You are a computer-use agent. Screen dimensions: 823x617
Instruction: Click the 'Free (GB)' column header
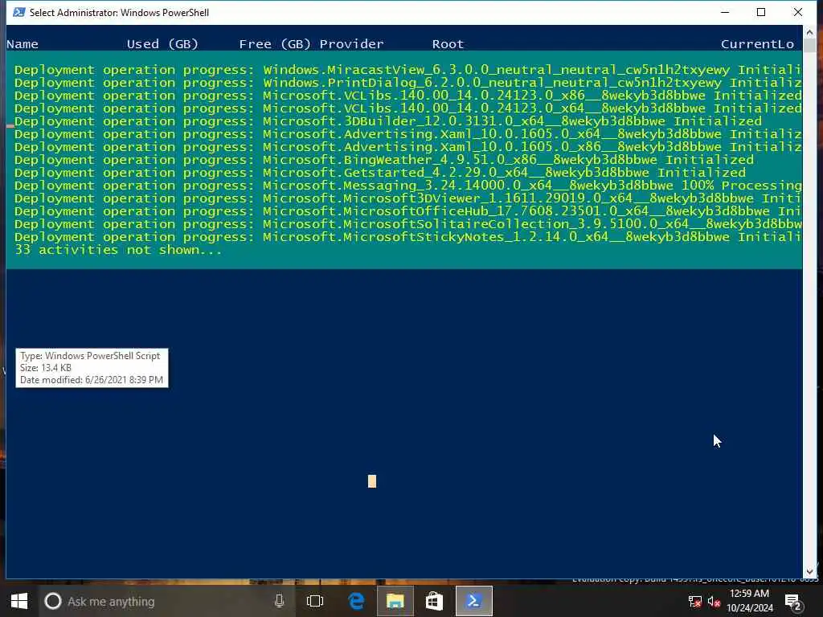275,44
